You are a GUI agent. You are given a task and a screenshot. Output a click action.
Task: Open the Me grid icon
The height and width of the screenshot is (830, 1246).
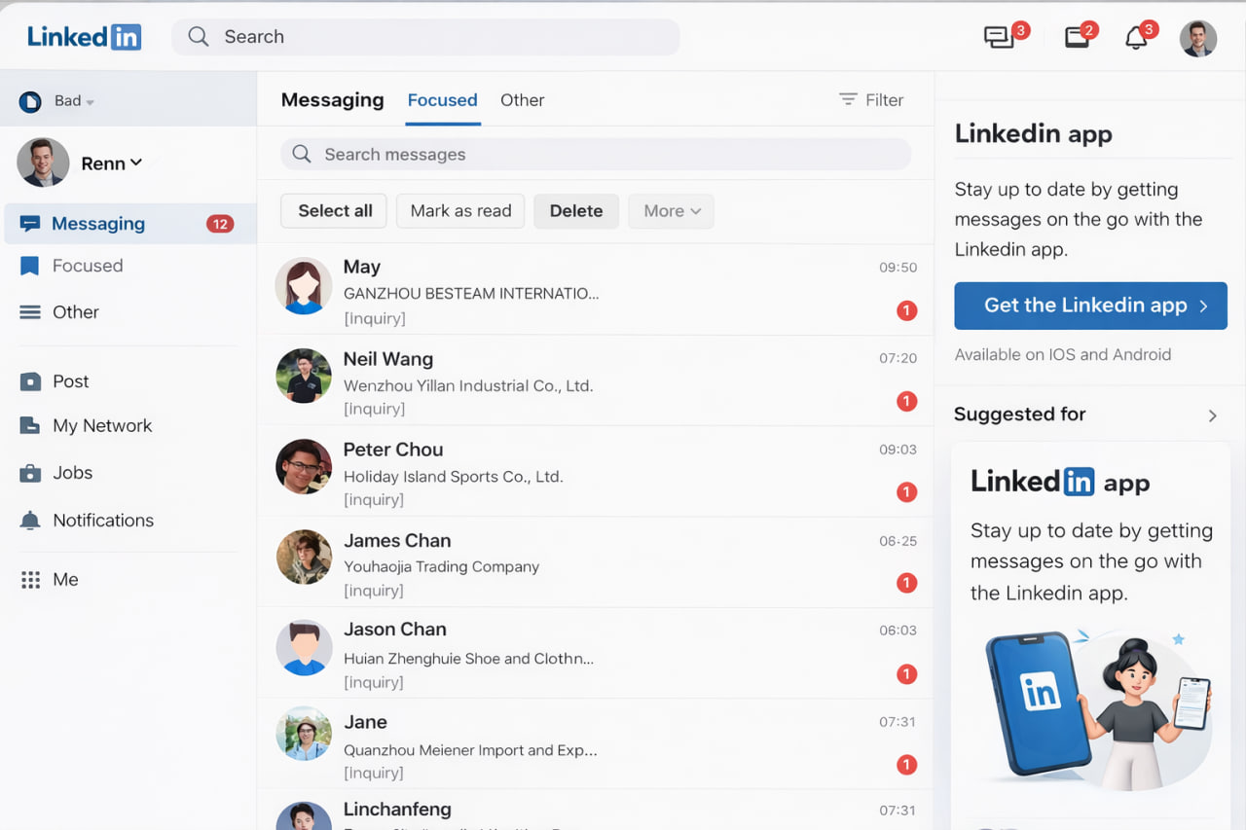pyautogui.click(x=31, y=580)
